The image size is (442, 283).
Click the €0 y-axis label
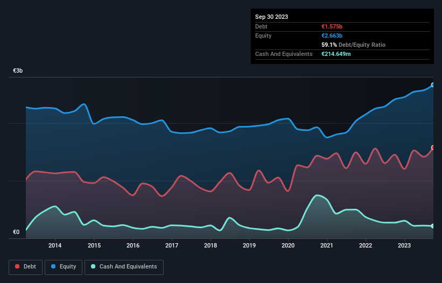coord(16,232)
